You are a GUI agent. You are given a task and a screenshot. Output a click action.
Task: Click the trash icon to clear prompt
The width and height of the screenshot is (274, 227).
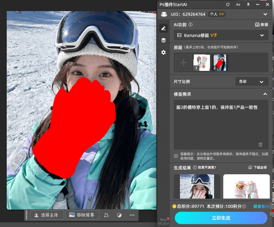(x=260, y=144)
